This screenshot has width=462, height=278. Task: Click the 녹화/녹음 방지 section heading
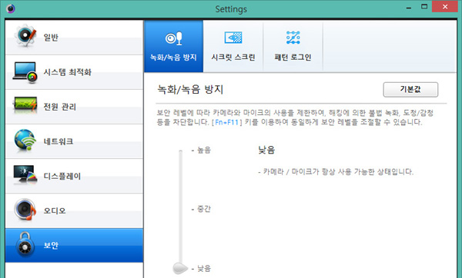click(190, 89)
